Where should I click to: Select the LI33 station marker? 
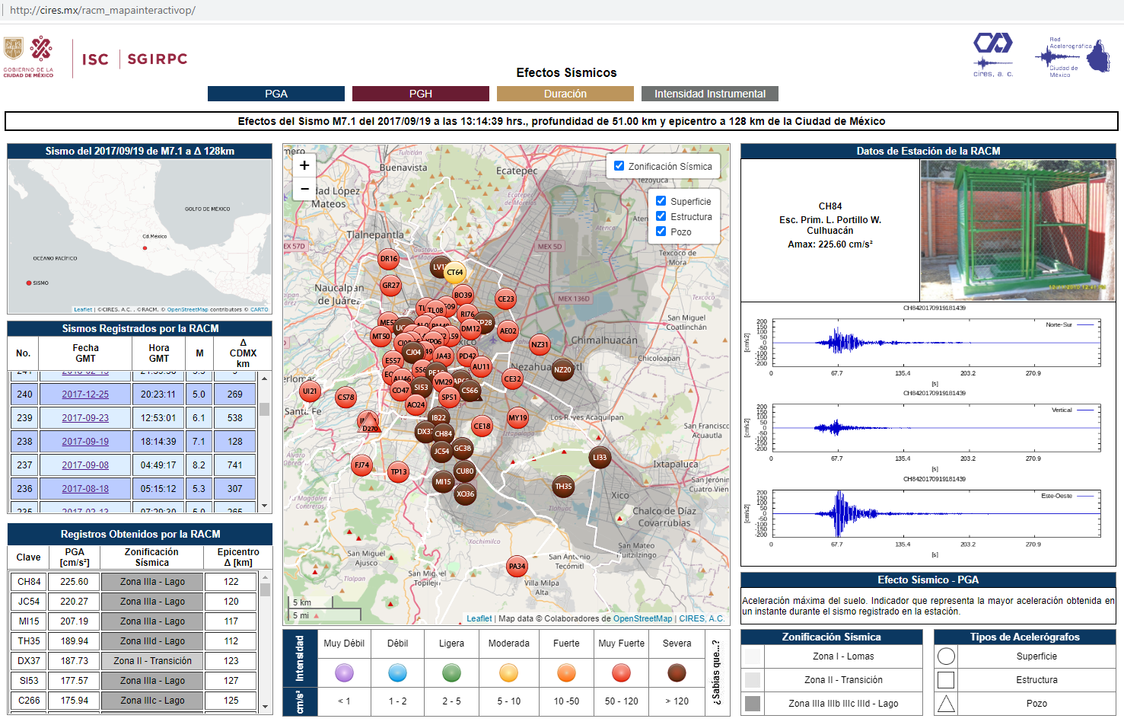(x=600, y=458)
